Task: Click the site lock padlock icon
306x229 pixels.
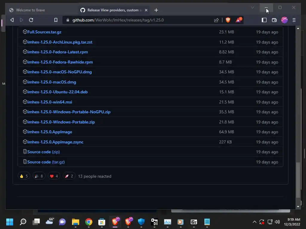Action: point(68,20)
